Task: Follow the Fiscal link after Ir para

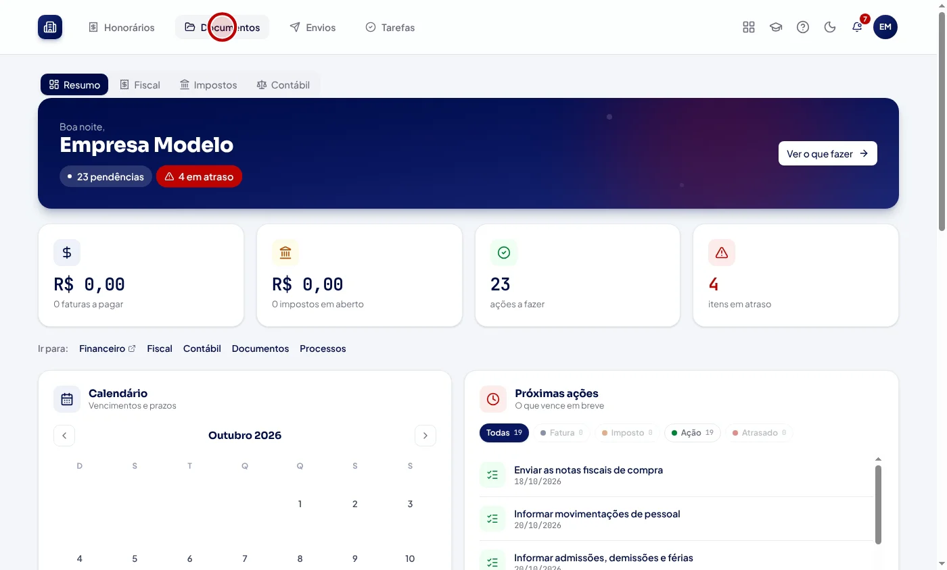Action: (x=160, y=348)
